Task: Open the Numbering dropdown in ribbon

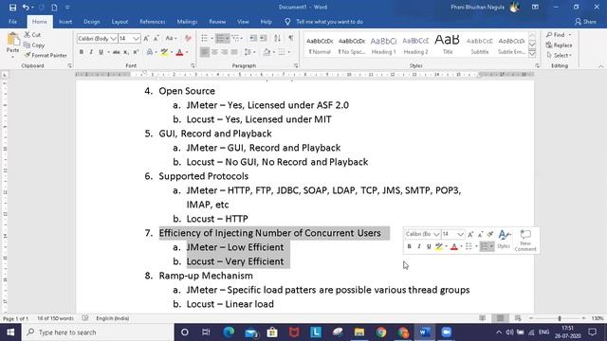Action: pyautogui.click(x=228, y=38)
